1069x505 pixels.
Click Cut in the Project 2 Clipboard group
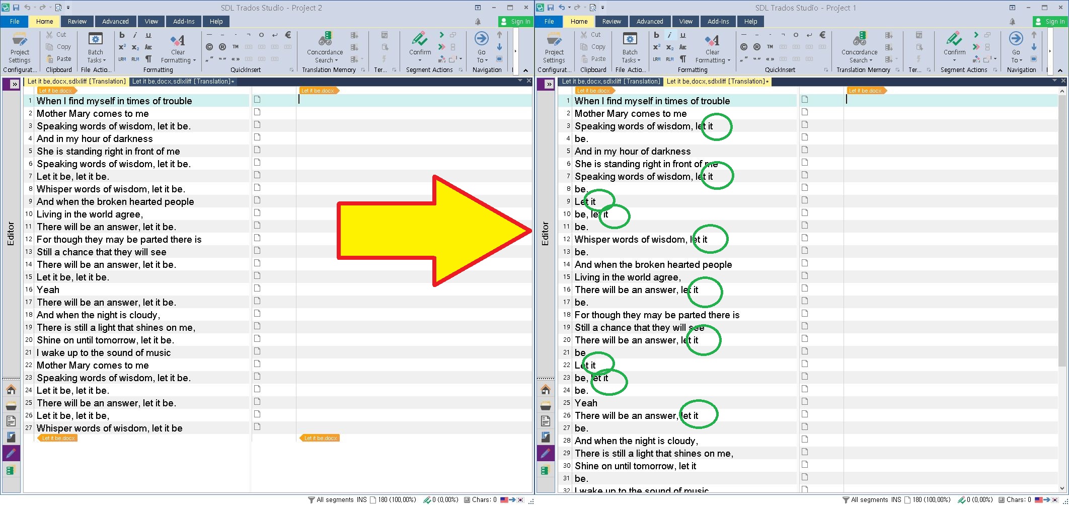[x=56, y=35]
